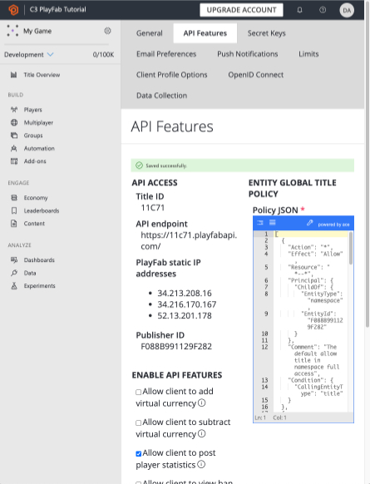The height and width of the screenshot is (484, 370).
Task: Open the Limits tab
Action: click(x=308, y=54)
